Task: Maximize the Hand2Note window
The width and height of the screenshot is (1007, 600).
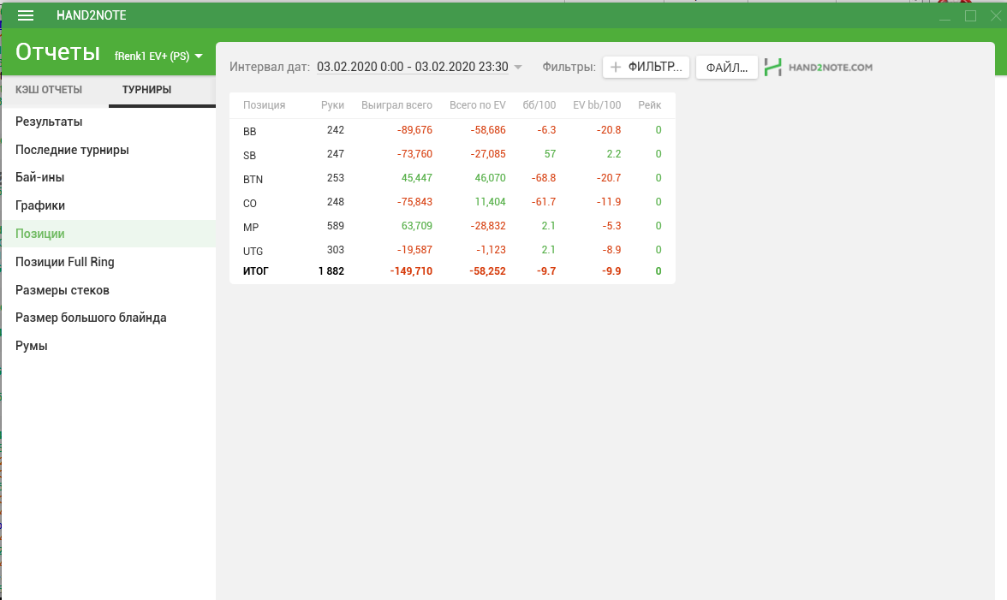Action: pyautogui.click(x=970, y=16)
